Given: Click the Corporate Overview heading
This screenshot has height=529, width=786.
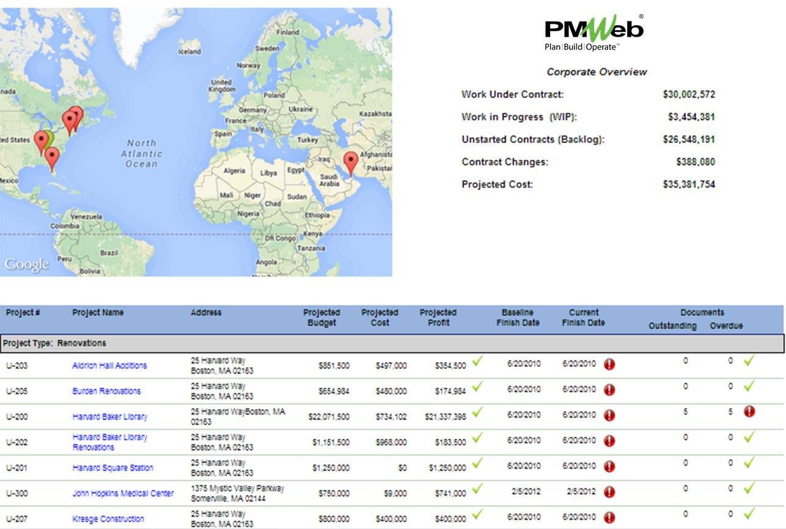Looking at the screenshot, I should 597,72.
